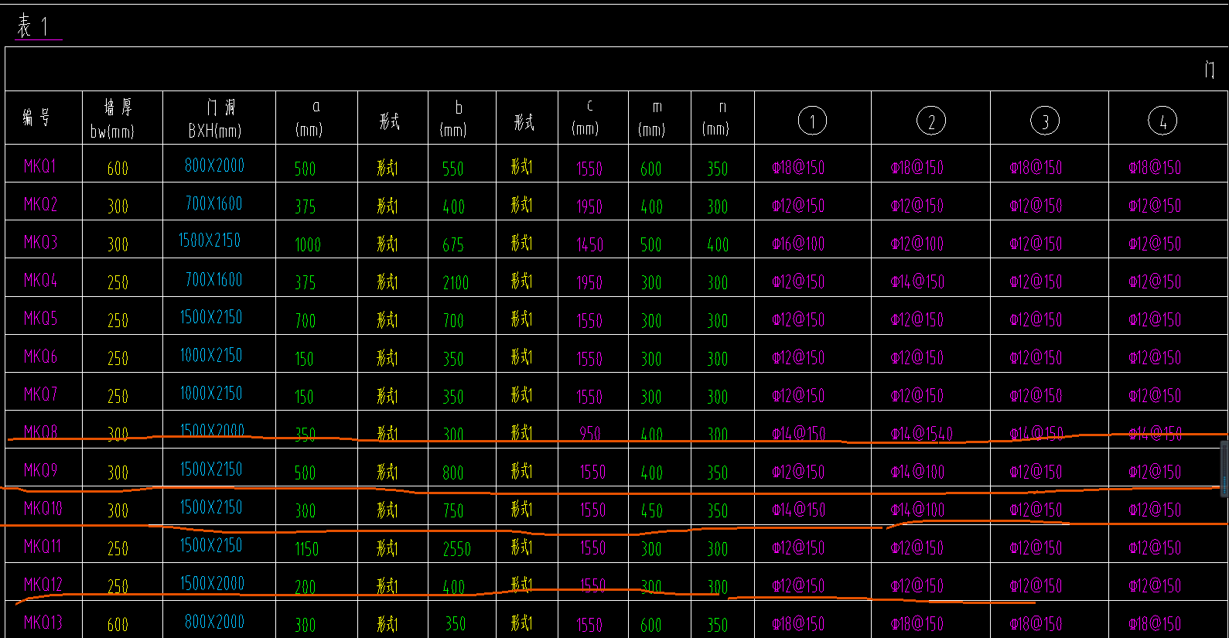Click the value 2100 in MKQ4 row
1229x638 pixels.
[x=456, y=282]
